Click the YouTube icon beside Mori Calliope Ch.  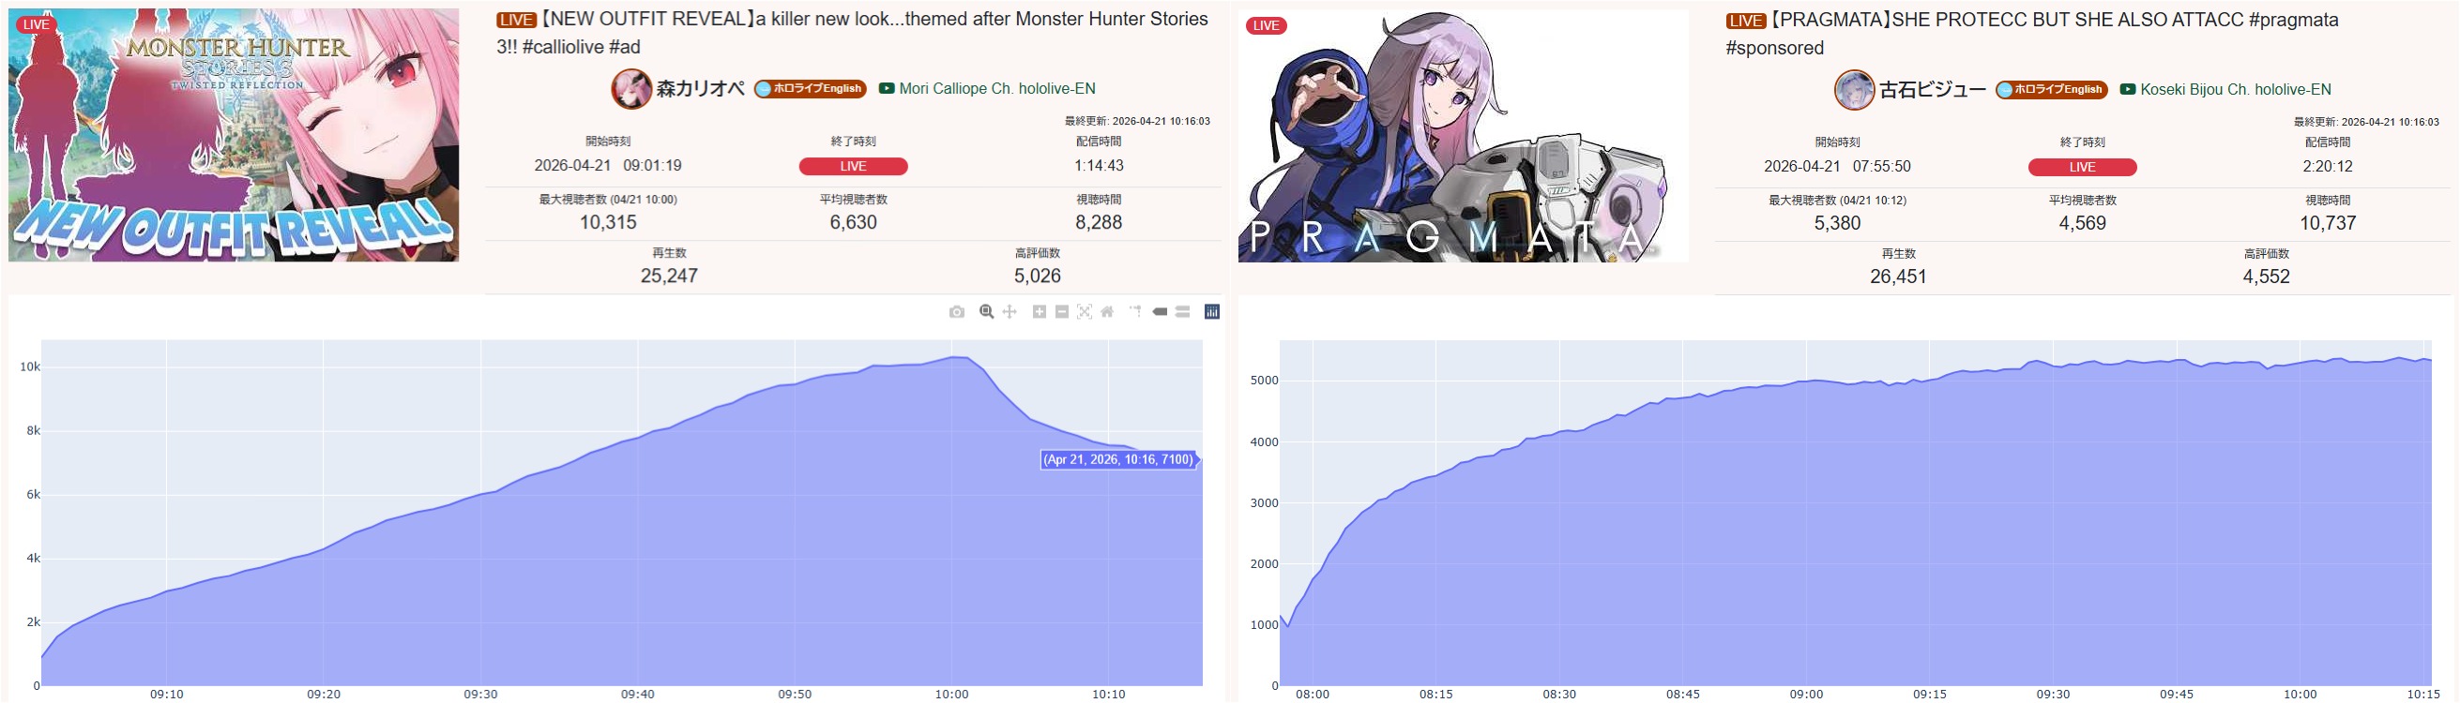[887, 89]
